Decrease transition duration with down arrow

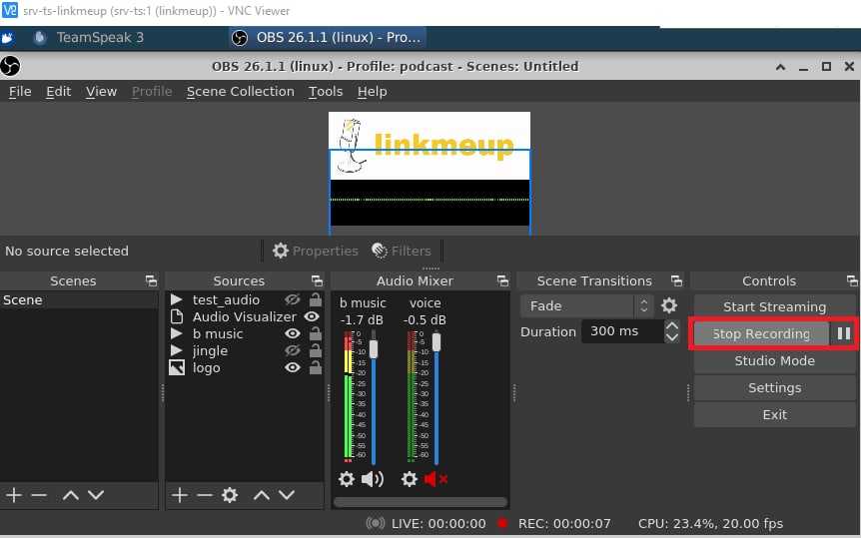coord(672,337)
